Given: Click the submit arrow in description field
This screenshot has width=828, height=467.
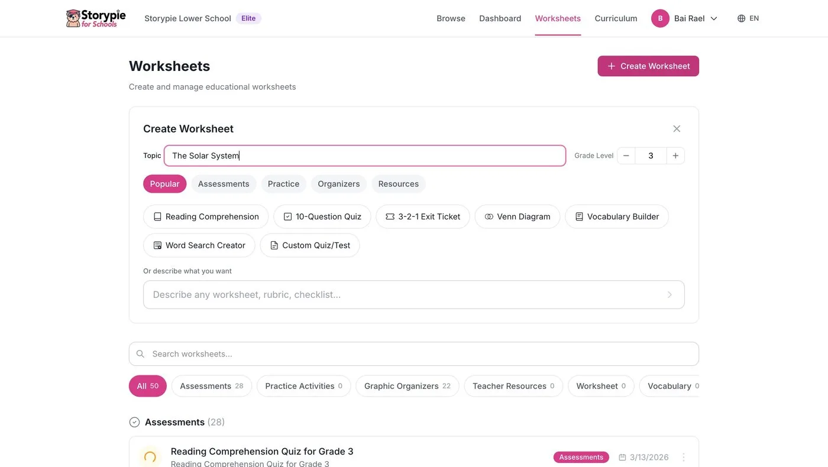Looking at the screenshot, I should coord(669,294).
